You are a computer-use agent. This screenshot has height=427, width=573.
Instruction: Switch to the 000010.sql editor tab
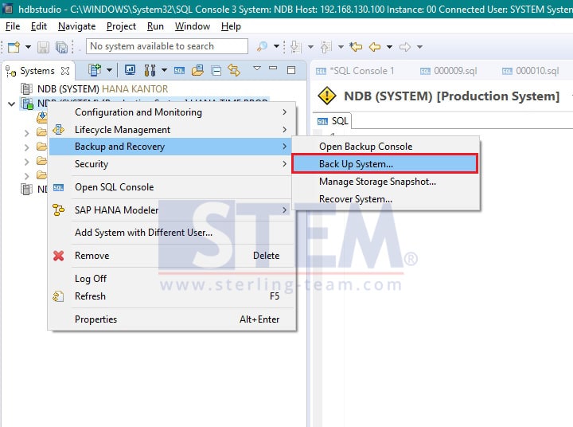click(x=530, y=71)
